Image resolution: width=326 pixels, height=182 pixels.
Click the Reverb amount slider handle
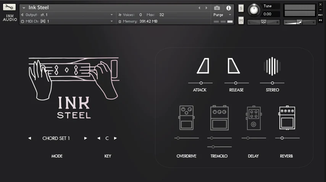tap(282, 138)
